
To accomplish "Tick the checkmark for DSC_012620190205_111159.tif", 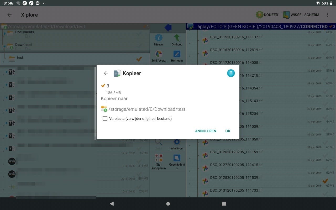I will coord(325,155).
